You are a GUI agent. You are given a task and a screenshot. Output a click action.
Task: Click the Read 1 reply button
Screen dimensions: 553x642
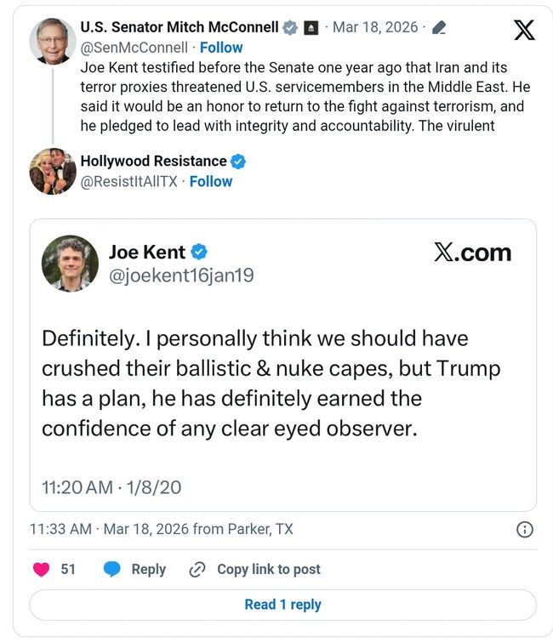pyautogui.click(x=282, y=605)
